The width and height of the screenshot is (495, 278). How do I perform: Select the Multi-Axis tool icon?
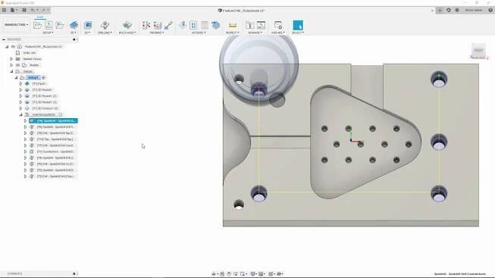point(127,25)
